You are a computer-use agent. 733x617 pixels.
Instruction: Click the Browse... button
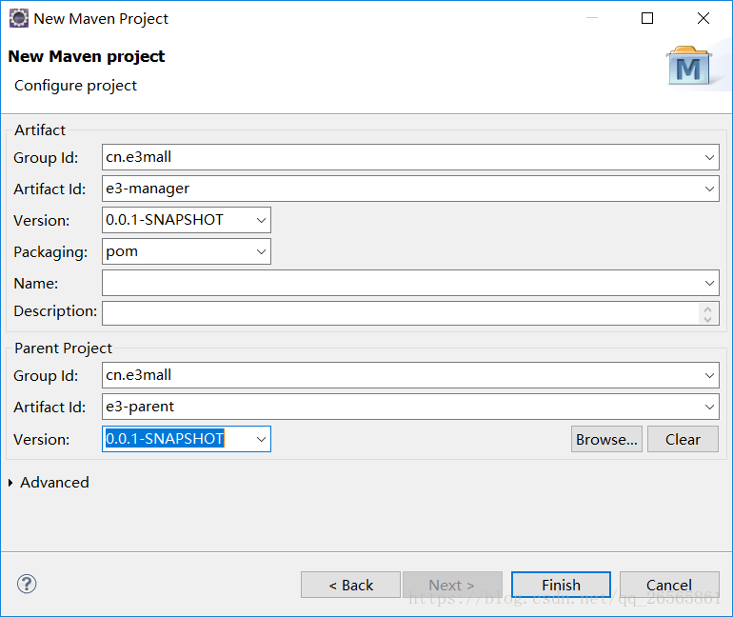(x=606, y=439)
